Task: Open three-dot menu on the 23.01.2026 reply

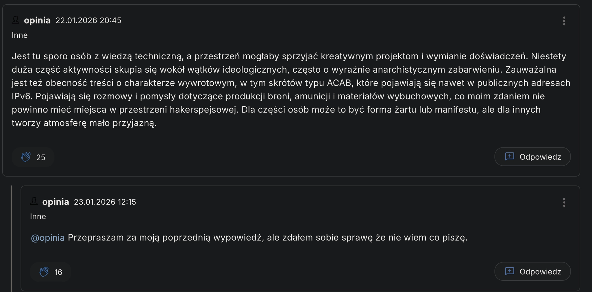Action: pyautogui.click(x=564, y=202)
